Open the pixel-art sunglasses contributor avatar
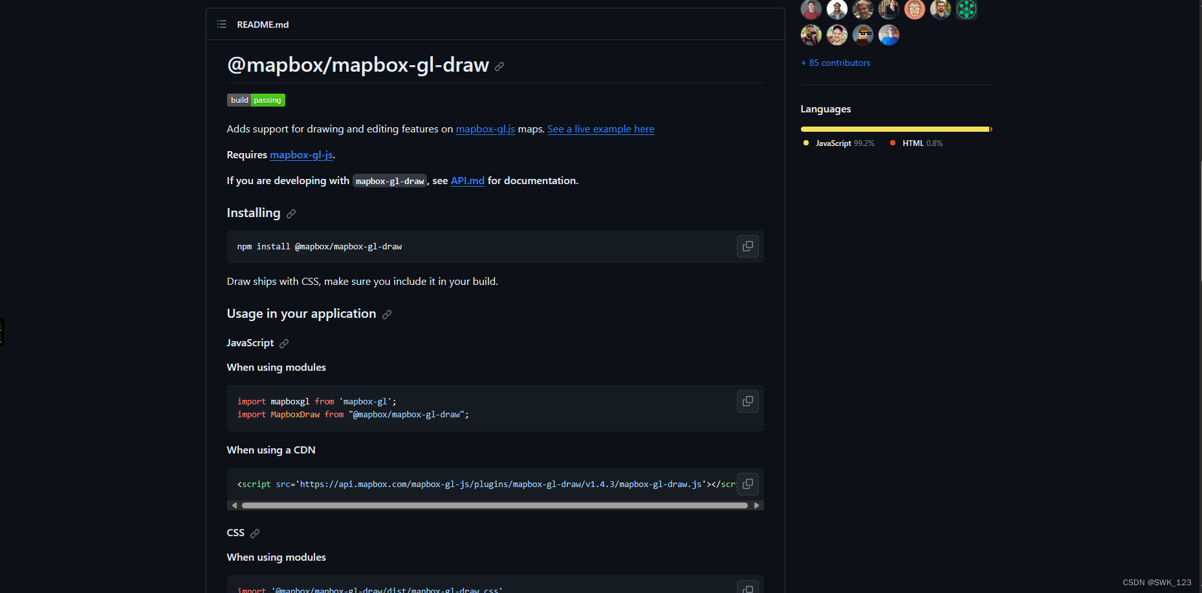The height and width of the screenshot is (593, 1202). click(x=863, y=35)
